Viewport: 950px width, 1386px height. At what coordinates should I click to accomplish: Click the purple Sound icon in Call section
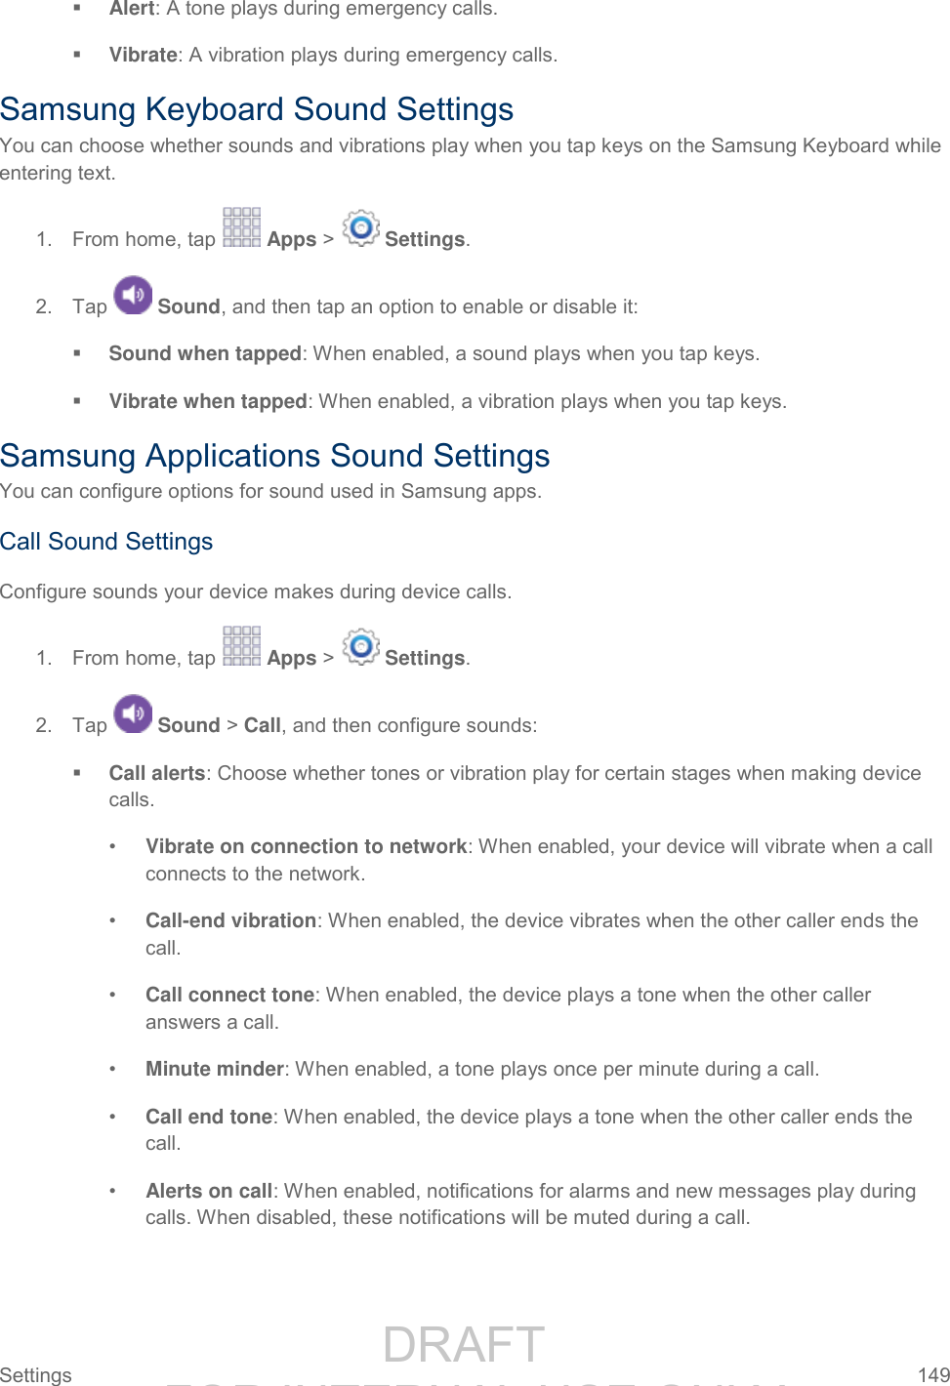pos(133,714)
